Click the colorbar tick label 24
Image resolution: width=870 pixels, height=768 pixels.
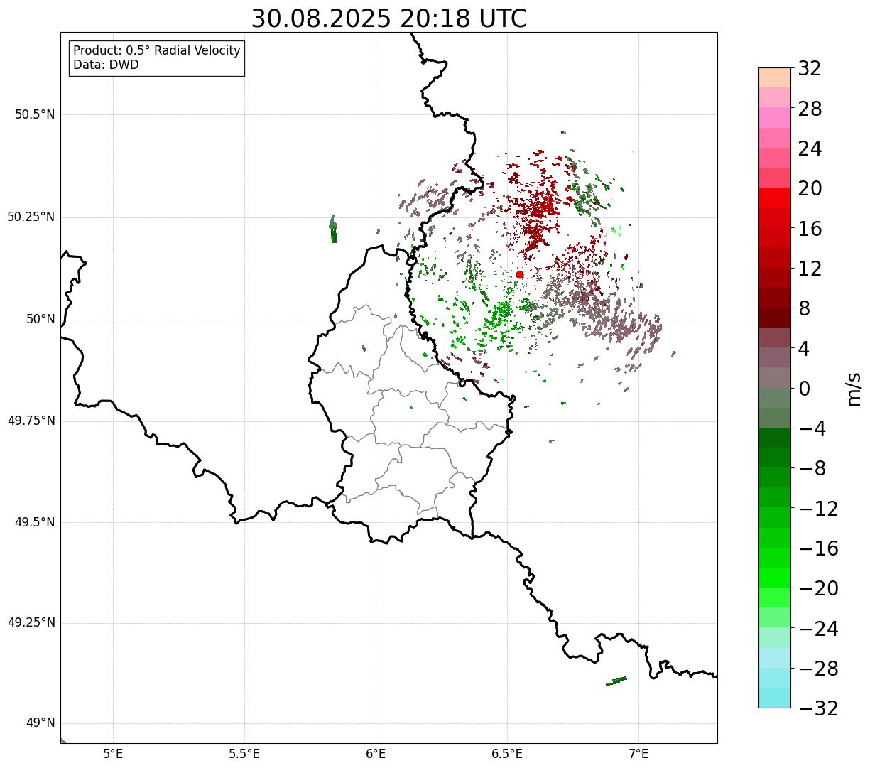(x=810, y=148)
